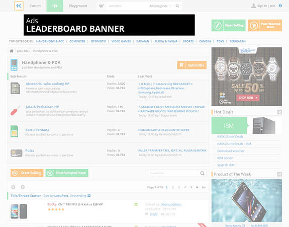
Task: Share the Product of The Week section
Action: click(279, 174)
